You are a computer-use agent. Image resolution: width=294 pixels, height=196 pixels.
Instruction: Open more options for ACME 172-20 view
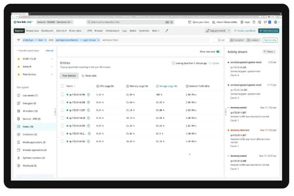[x=52, y=59]
